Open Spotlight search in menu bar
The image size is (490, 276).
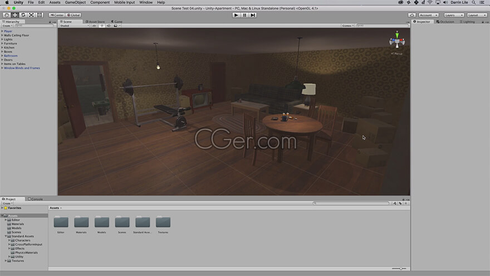coord(474,2)
